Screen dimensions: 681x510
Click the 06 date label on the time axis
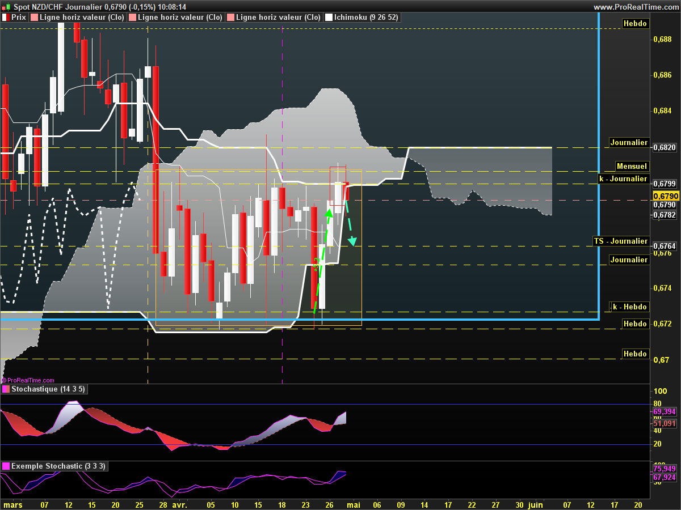point(377,504)
